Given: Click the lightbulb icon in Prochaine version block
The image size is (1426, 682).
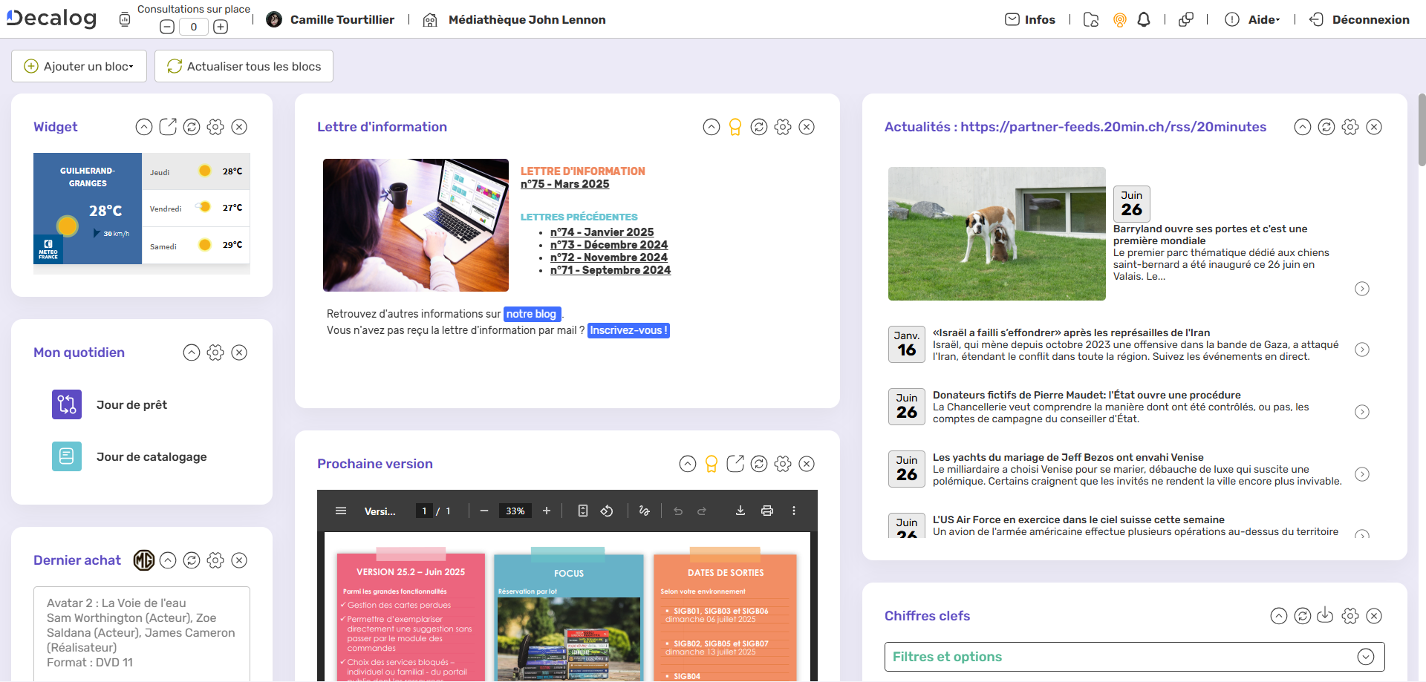Looking at the screenshot, I should [x=712, y=464].
